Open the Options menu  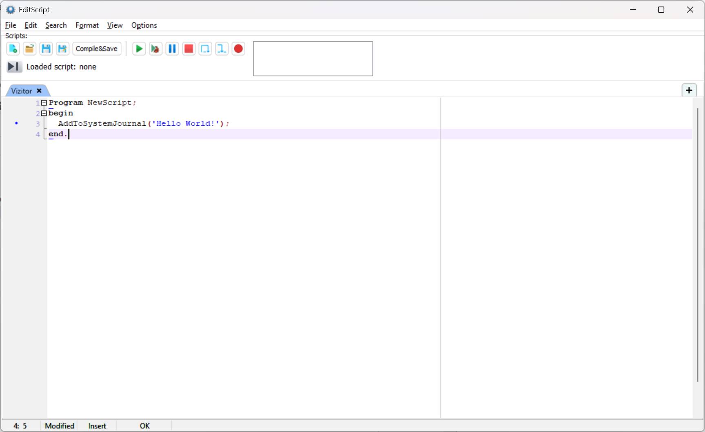tap(144, 25)
